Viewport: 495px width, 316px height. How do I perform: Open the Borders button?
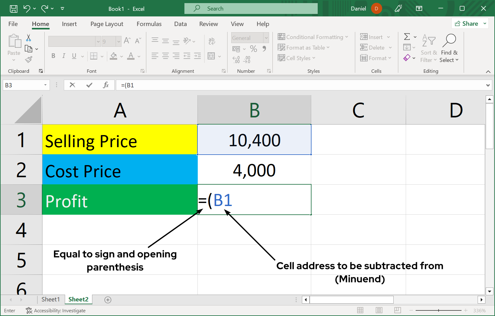[x=94, y=56]
